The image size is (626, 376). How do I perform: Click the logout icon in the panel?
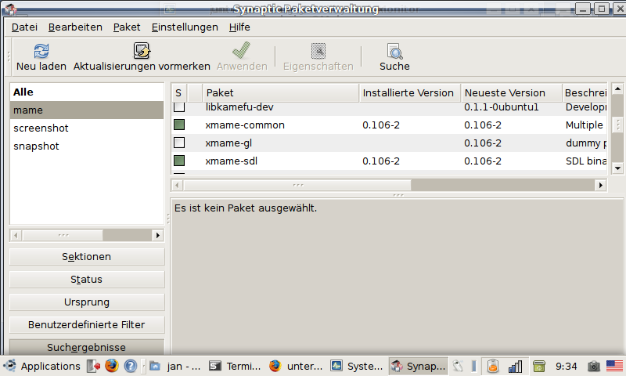coord(93,366)
